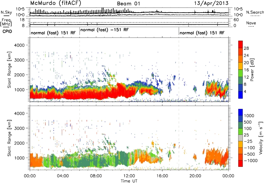Click the 'normal (fast) -151 RF' label

[x=104, y=30]
